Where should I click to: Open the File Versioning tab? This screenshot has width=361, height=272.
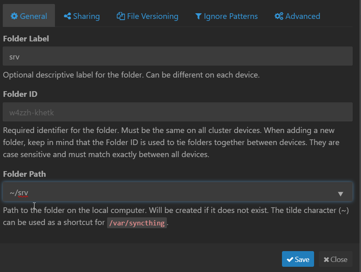(147, 16)
